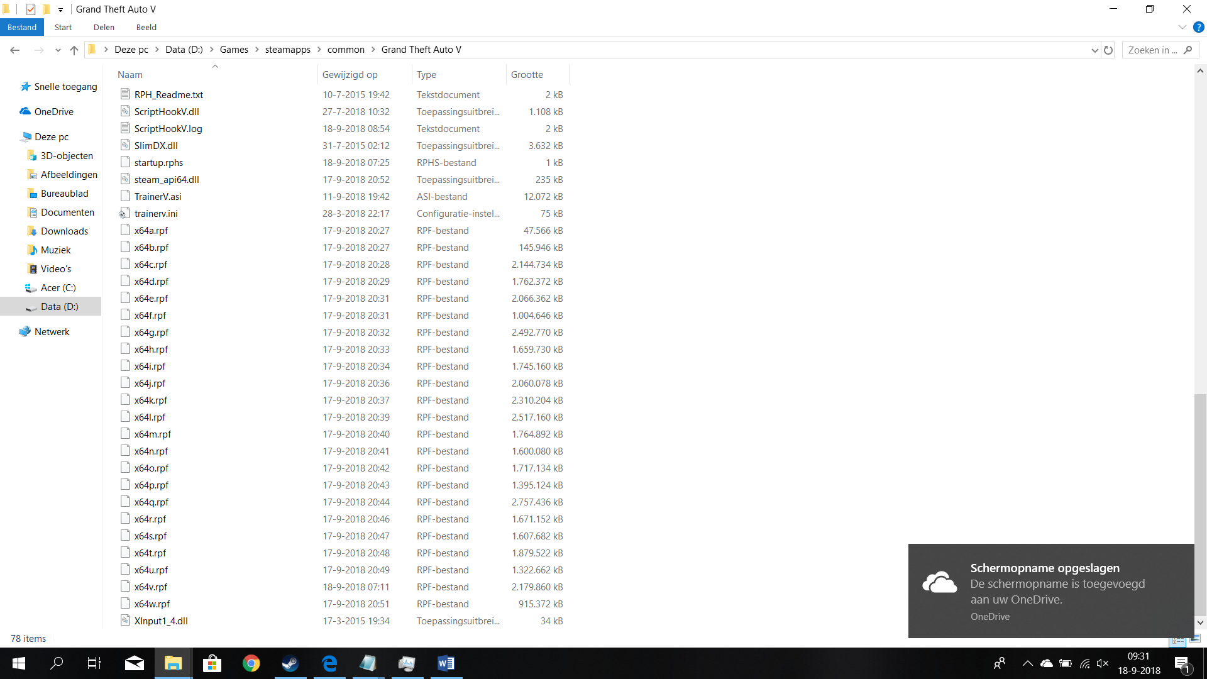Launch Google Chrome from the taskbar

251,663
